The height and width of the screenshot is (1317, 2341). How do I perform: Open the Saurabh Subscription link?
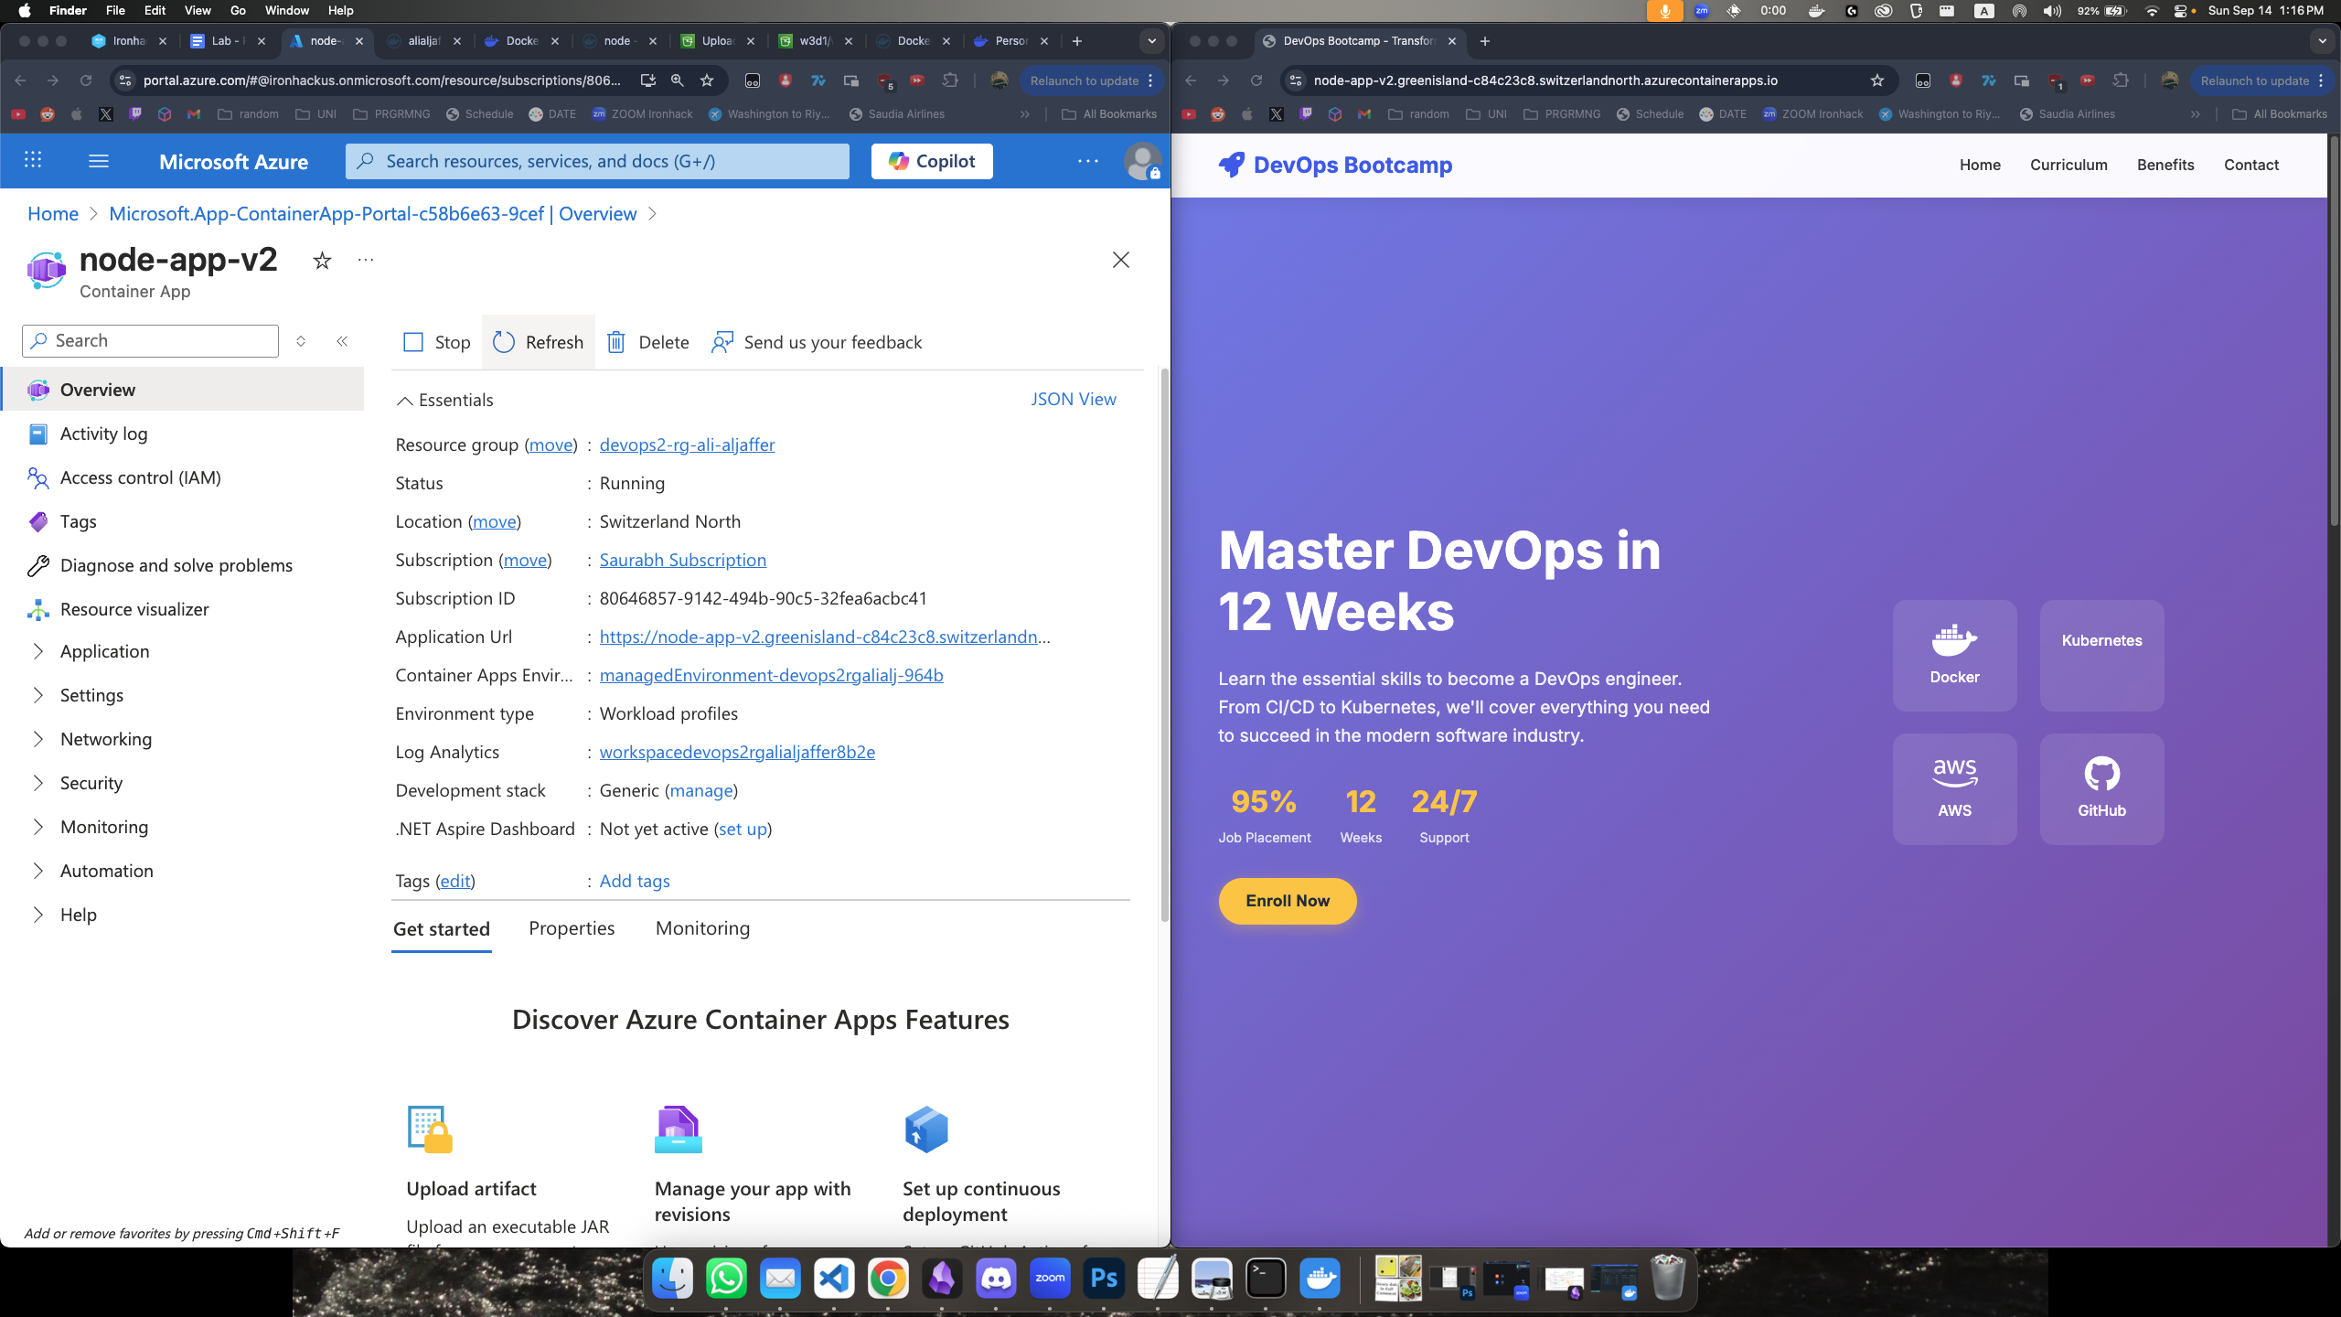[682, 560]
